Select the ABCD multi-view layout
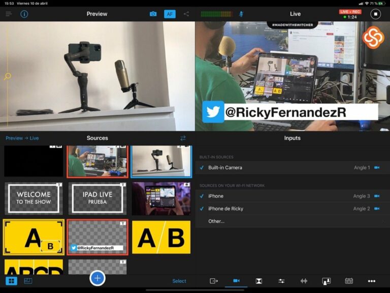 click(x=34, y=267)
